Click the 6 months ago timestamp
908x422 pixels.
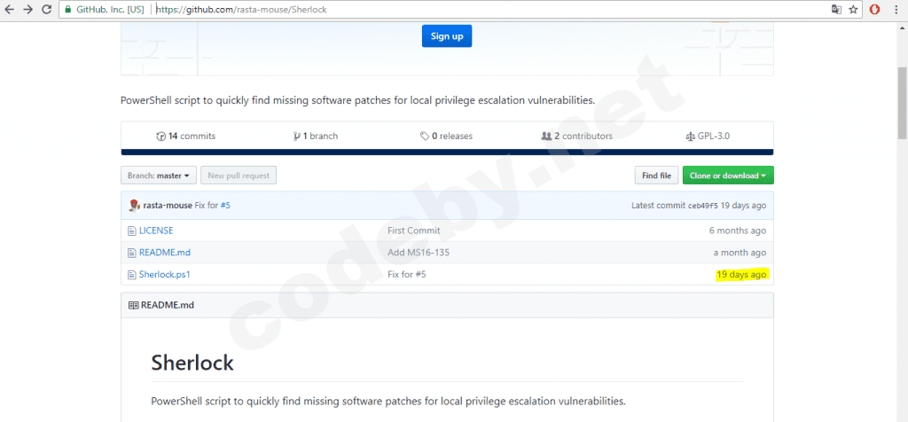(x=738, y=231)
